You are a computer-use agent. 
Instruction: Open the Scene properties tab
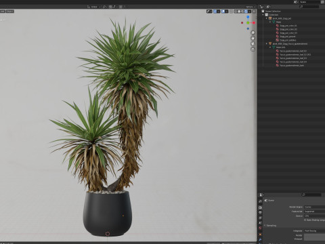(x=260, y=223)
